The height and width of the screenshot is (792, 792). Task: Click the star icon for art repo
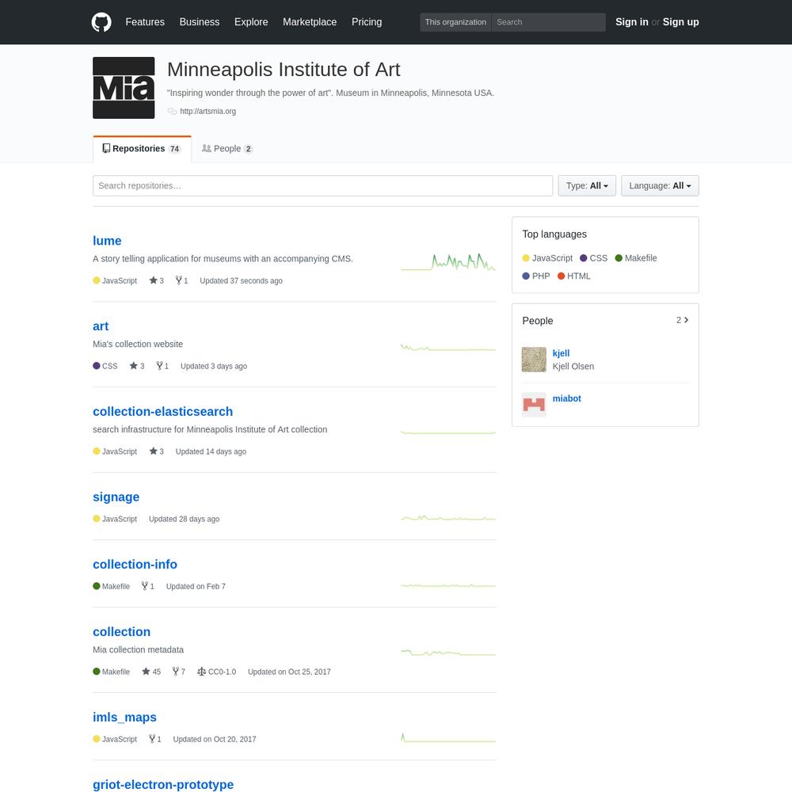[x=133, y=366]
